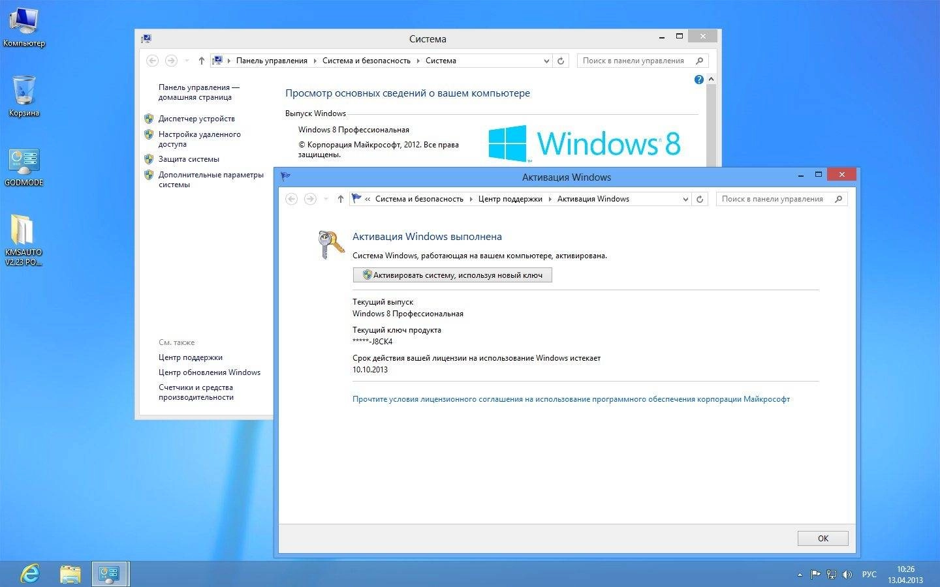Select the GODMODE desktop icon
The width and height of the screenshot is (940, 587).
coord(24,167)
